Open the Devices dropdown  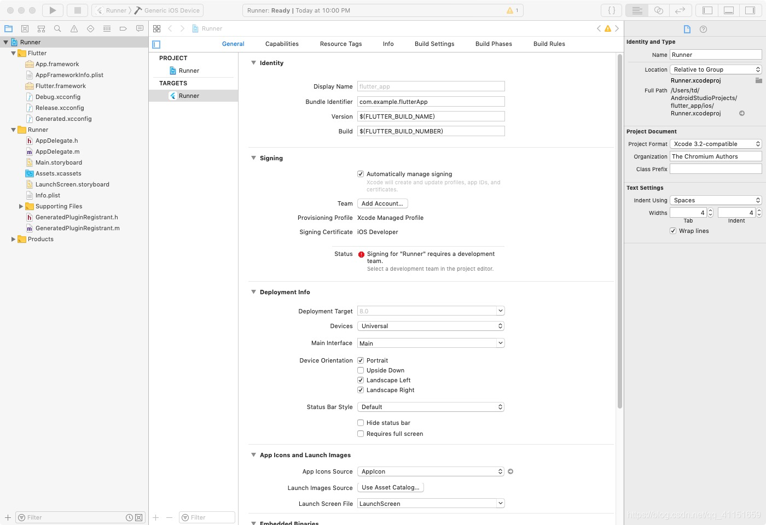(x=431, y=326)
